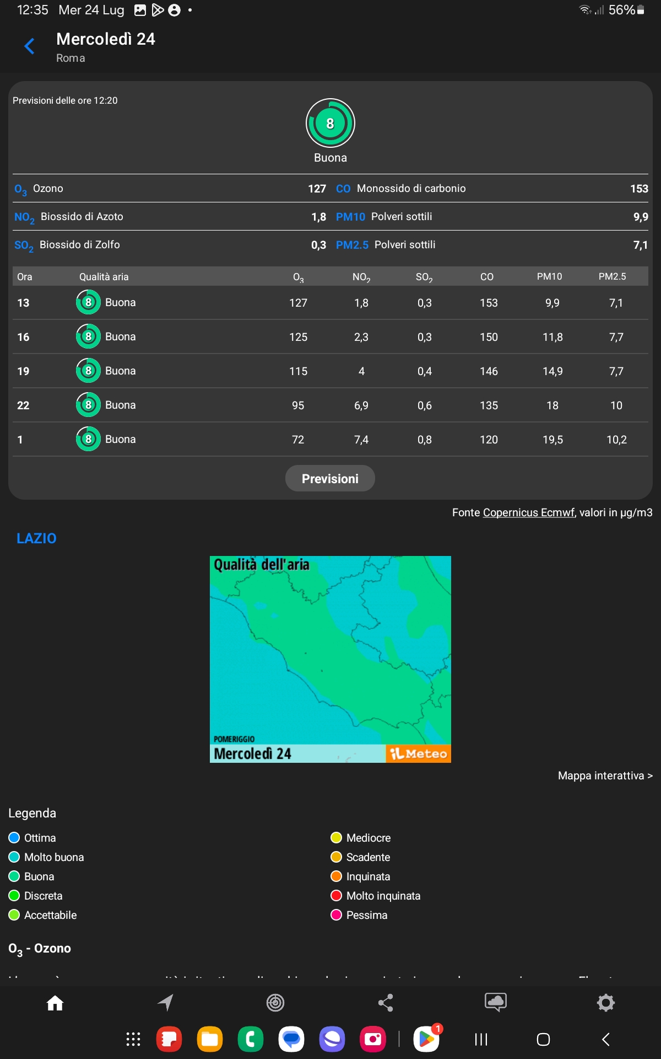Tap the O3 Ozono label
This screenshot has height=1059, width=661.
39,189
